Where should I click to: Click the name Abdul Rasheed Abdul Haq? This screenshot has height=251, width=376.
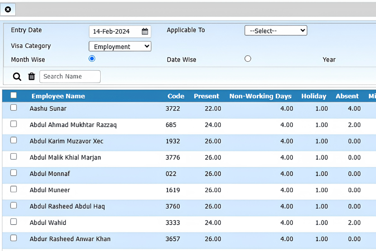point(67,206)
